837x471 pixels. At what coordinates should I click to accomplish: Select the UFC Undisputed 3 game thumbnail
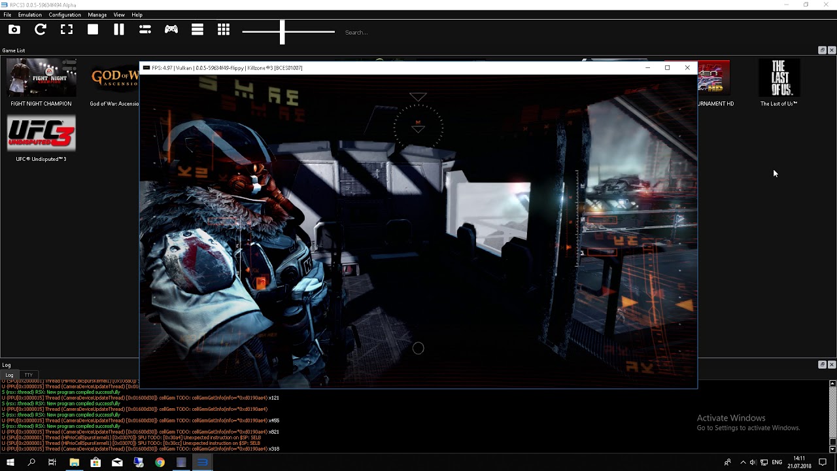point(41,133)
